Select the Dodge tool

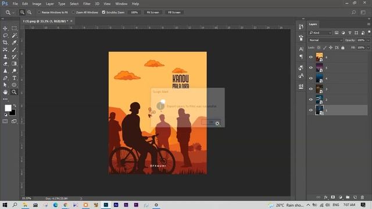[14, 71]
